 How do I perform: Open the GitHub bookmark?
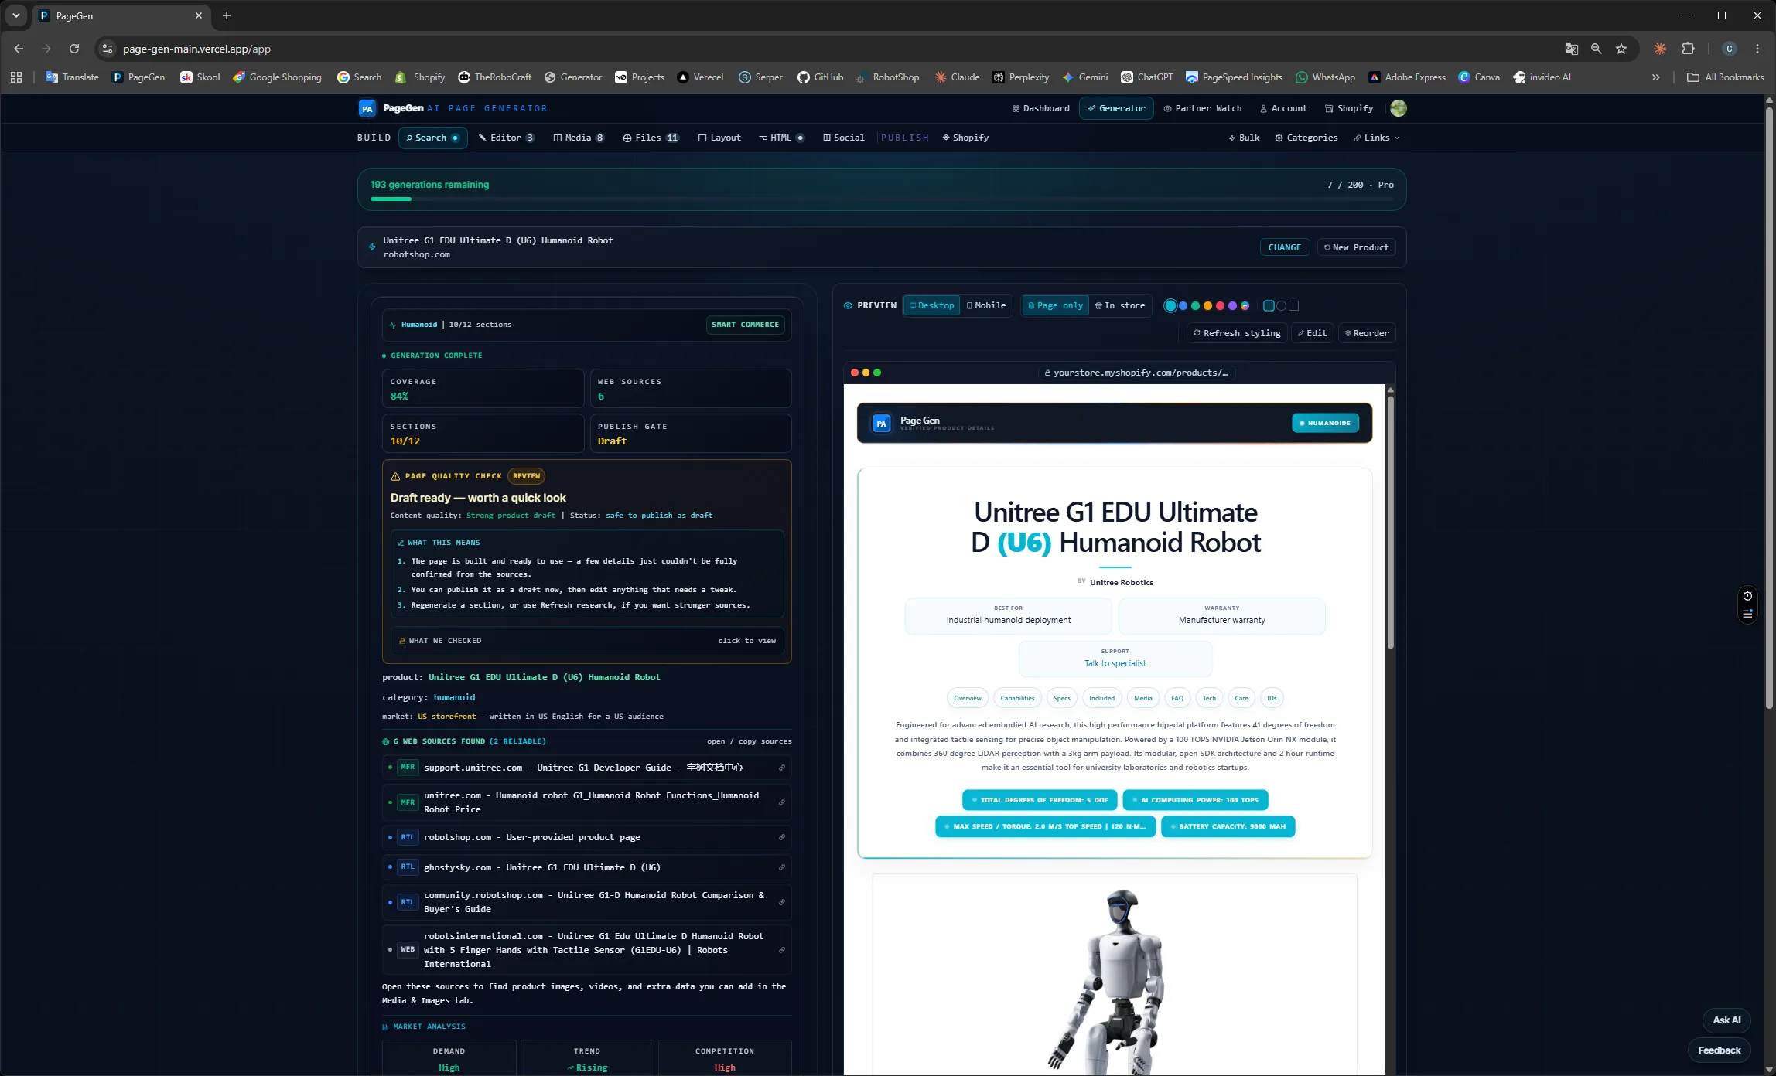820,77
